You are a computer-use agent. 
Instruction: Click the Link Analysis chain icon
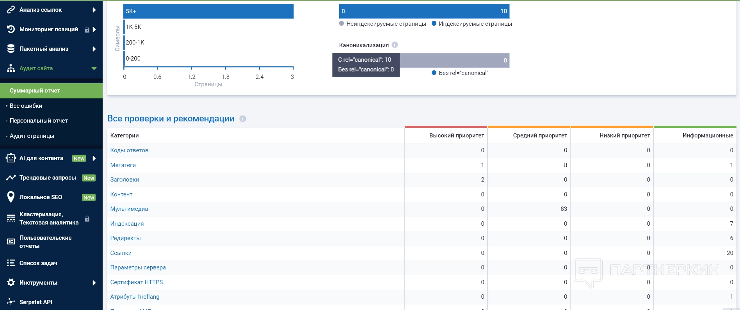point(11,10)
